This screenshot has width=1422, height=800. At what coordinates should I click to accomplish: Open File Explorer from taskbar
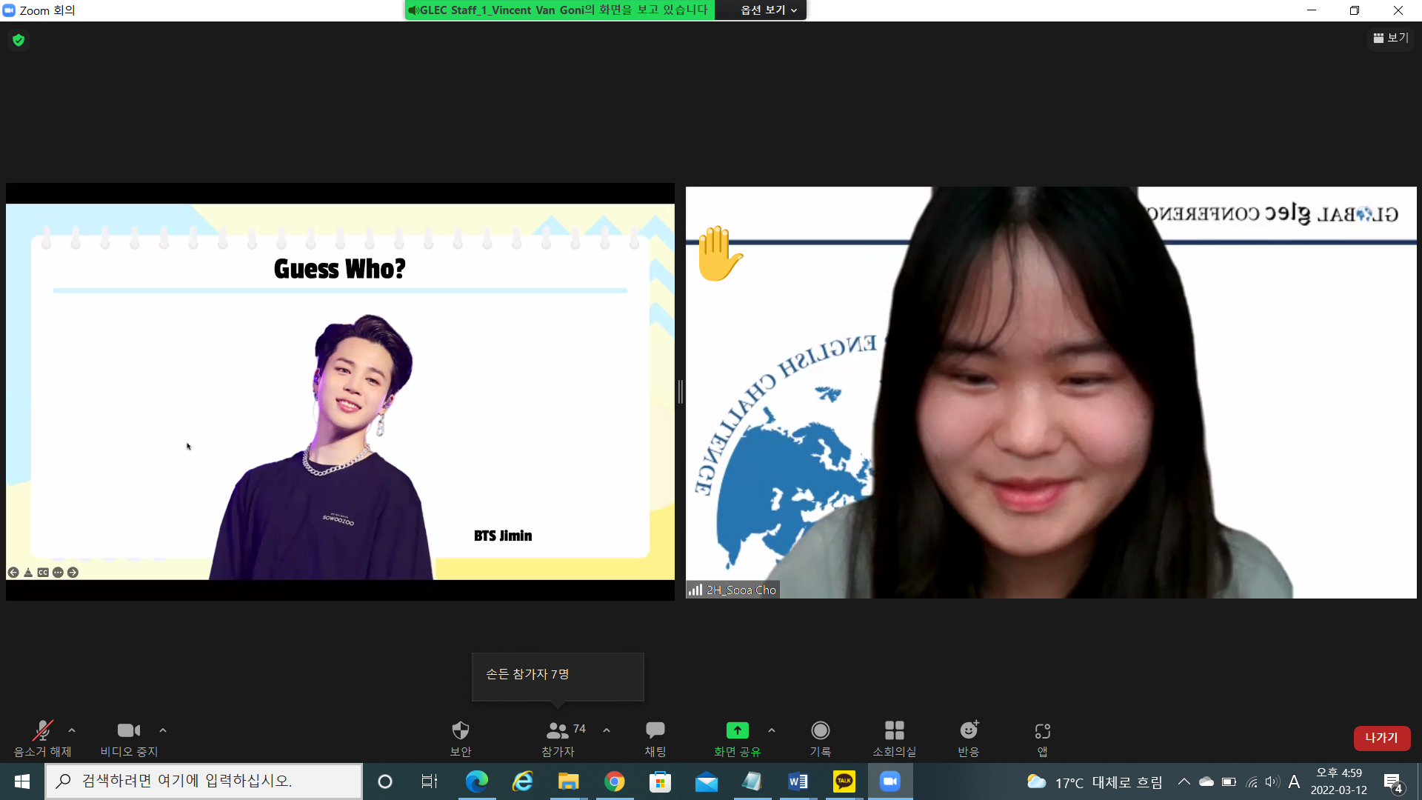coord(569,781)
